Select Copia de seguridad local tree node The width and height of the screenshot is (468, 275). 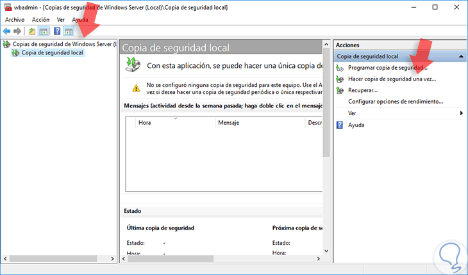[52, 52]
